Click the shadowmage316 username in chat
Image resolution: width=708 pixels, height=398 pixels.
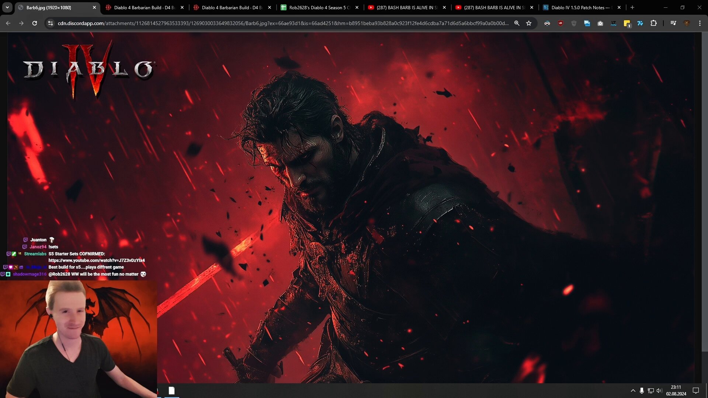[29, 274]
